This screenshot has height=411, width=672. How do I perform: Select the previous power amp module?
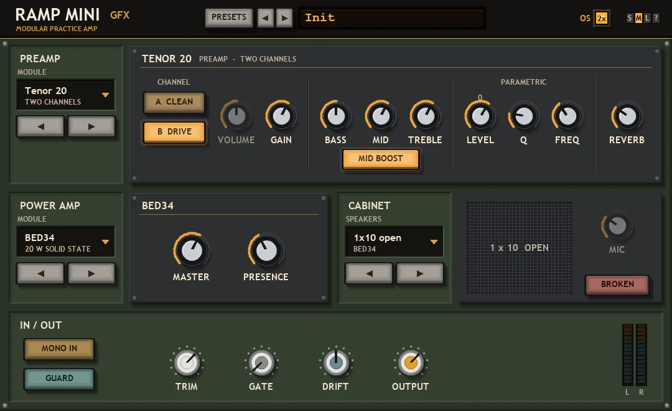[40, 273]
